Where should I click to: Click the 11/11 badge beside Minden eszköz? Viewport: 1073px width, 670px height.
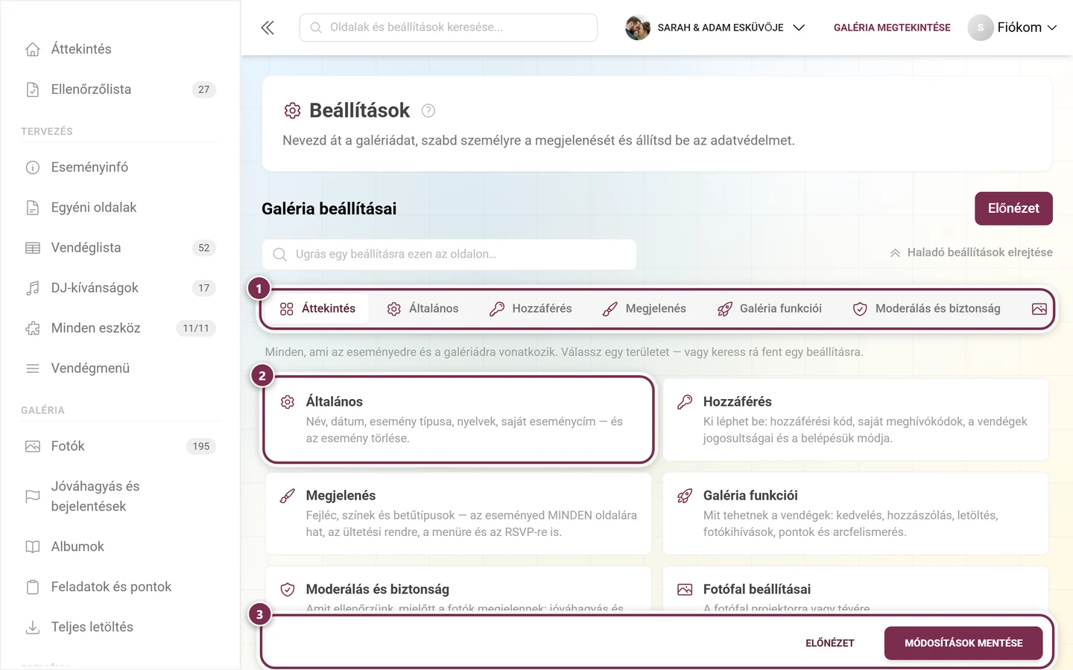(196, 328)
